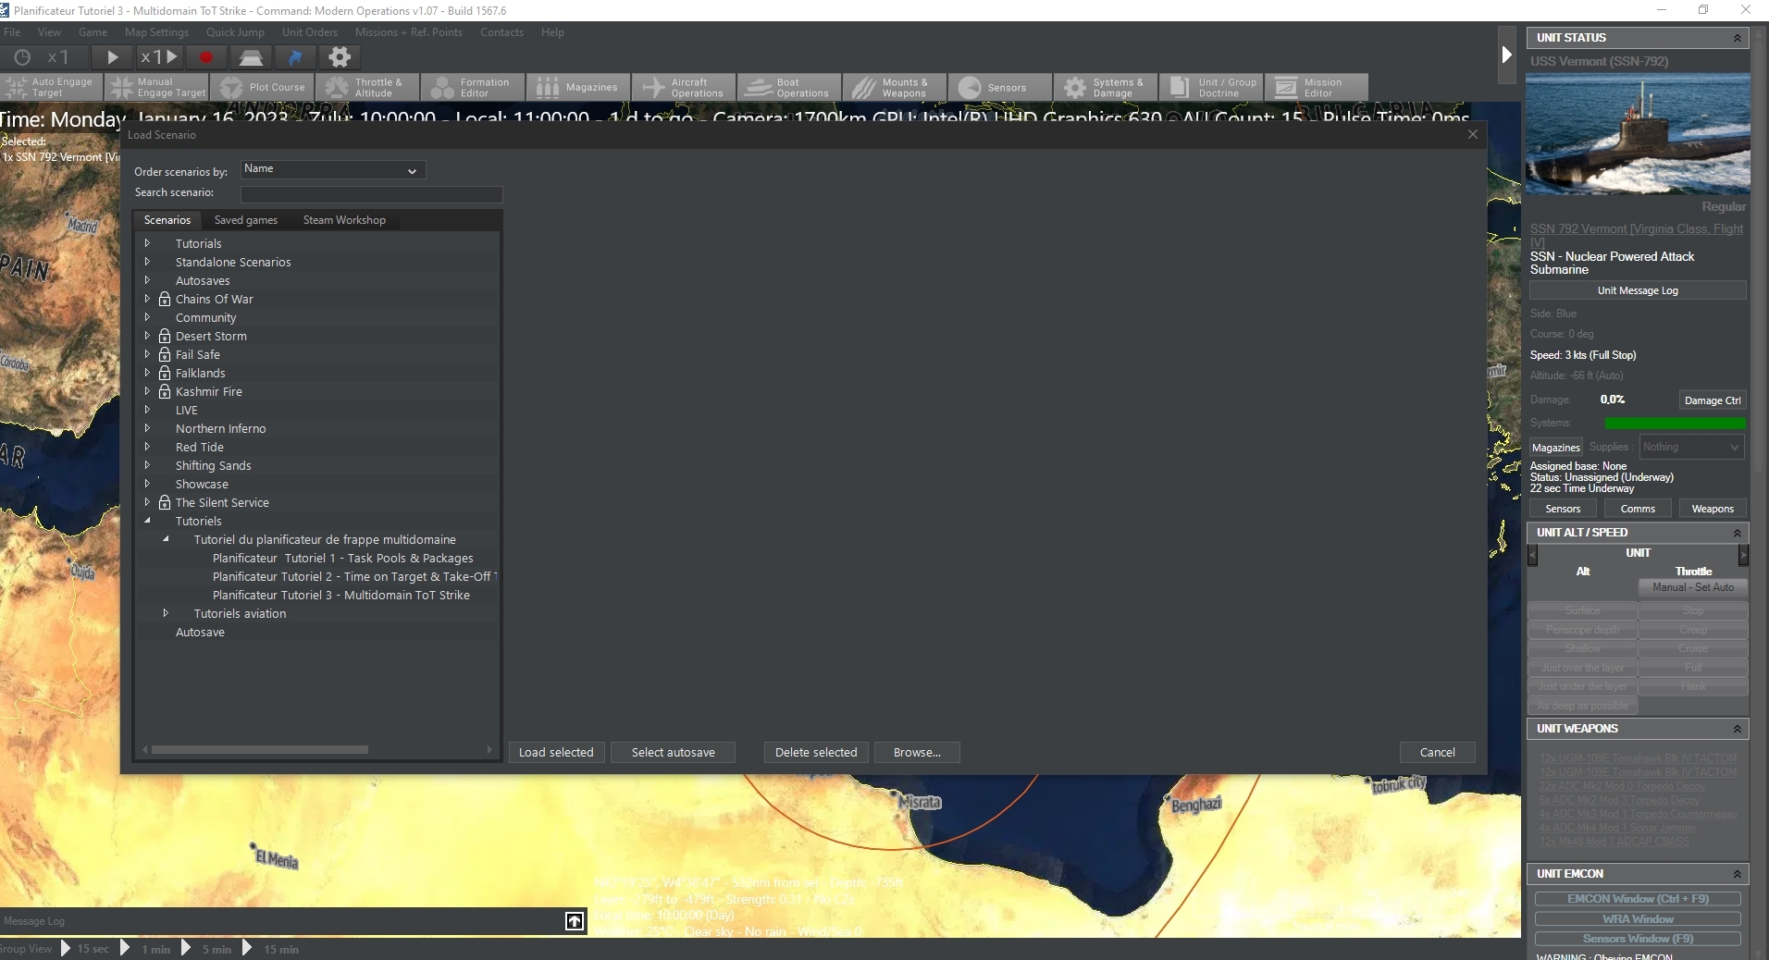The width and height of the screenshot is (1769, 960).
Task: Collapse the UNIT STATUS panel
Action: [1737, 38]
